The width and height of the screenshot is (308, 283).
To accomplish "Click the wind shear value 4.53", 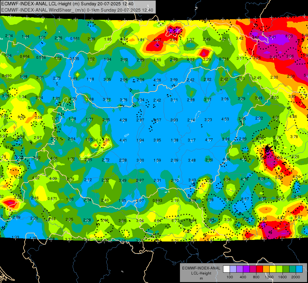I will coord(225,119).
